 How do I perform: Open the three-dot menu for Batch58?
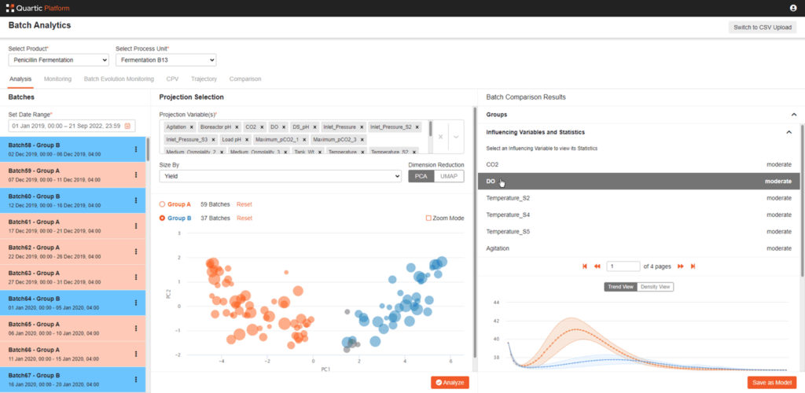(x=136, y=149)
